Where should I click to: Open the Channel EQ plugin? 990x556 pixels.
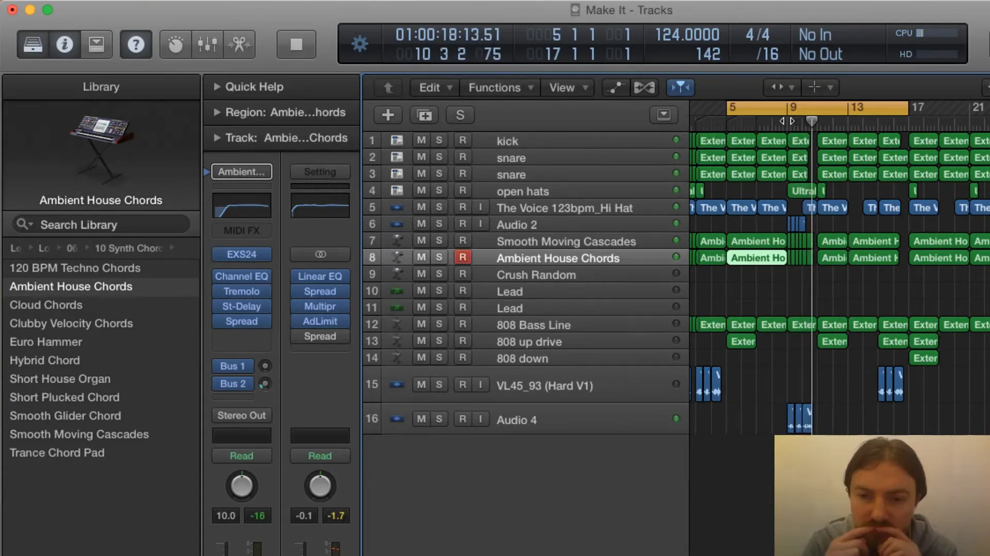pyautogui.click(x=241, y=276)
